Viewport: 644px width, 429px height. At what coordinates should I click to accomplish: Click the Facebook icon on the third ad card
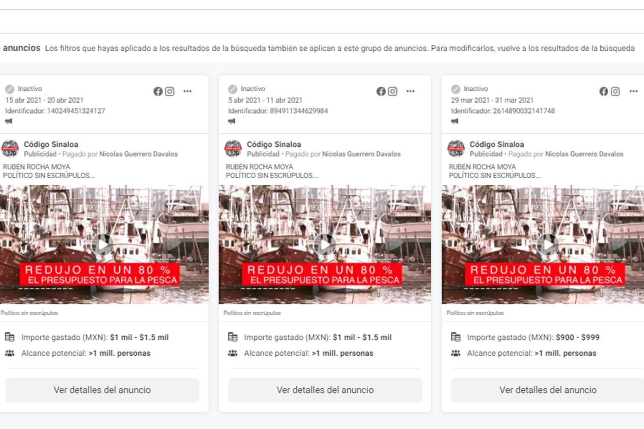tap(603, 91)
